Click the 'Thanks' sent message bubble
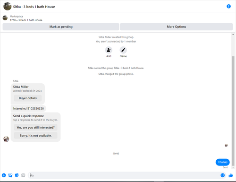The height and width of the screenshot is (182, 236). (222, 162)
